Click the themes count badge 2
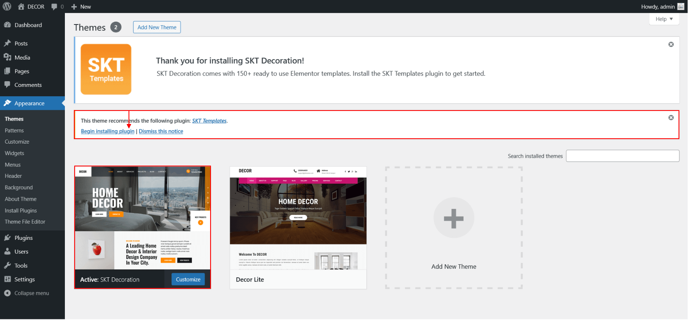692x321 pixels. coord(116,27)
